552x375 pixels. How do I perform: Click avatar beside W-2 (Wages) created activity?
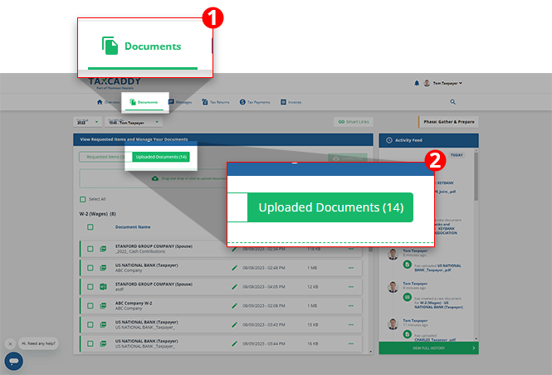tap(393, 287)
